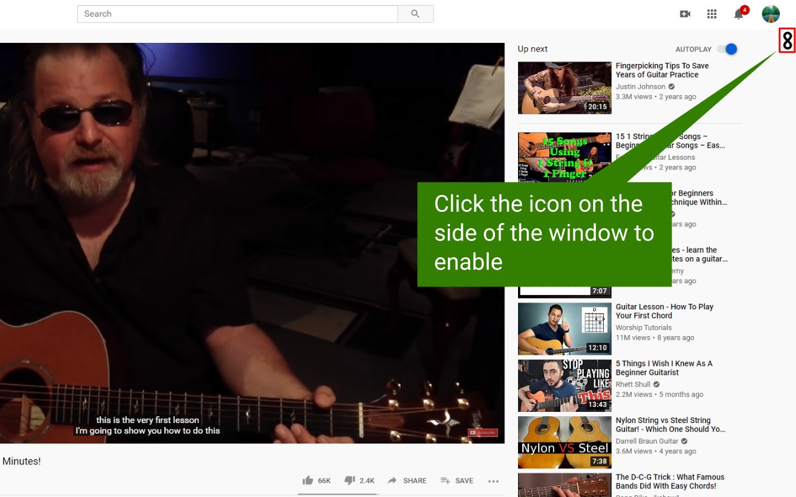Focus the Search input field
The width and height of the screenshot is (796, 497).
[238, 14]
